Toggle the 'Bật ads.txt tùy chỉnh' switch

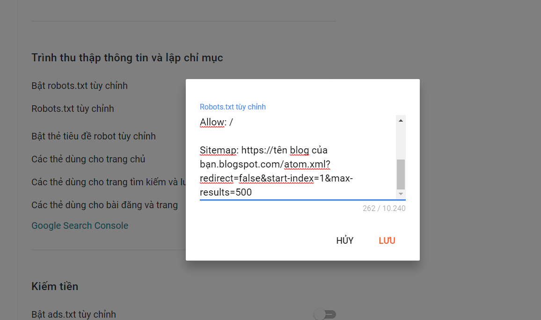325,314
